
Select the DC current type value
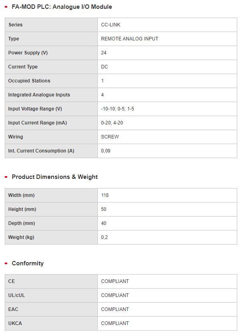click(x=104, y=67)
